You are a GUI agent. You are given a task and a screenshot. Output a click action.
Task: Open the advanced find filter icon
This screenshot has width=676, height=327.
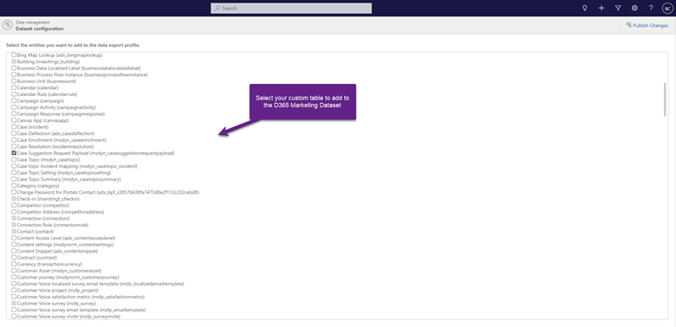[618, 8]
